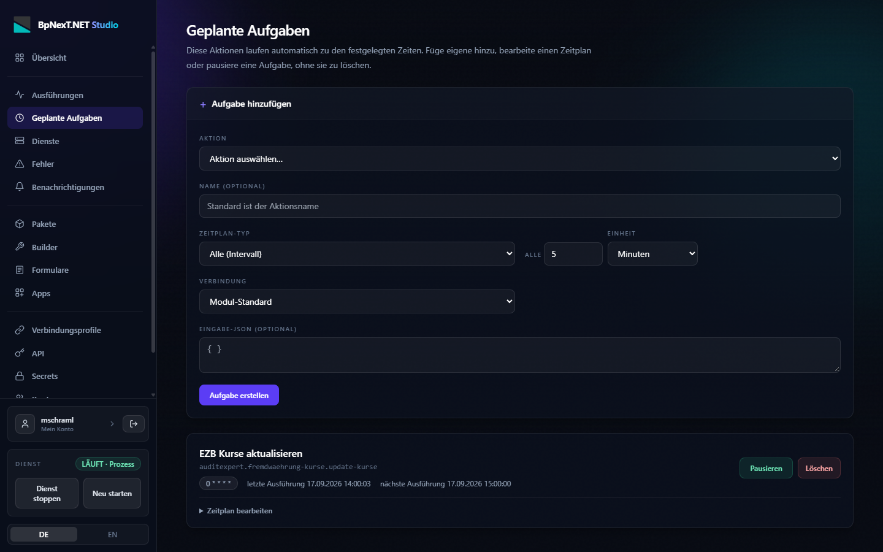Open the Aktion auswählen dropdown
Screen dimensions: 883x552
tap(519, 158)
